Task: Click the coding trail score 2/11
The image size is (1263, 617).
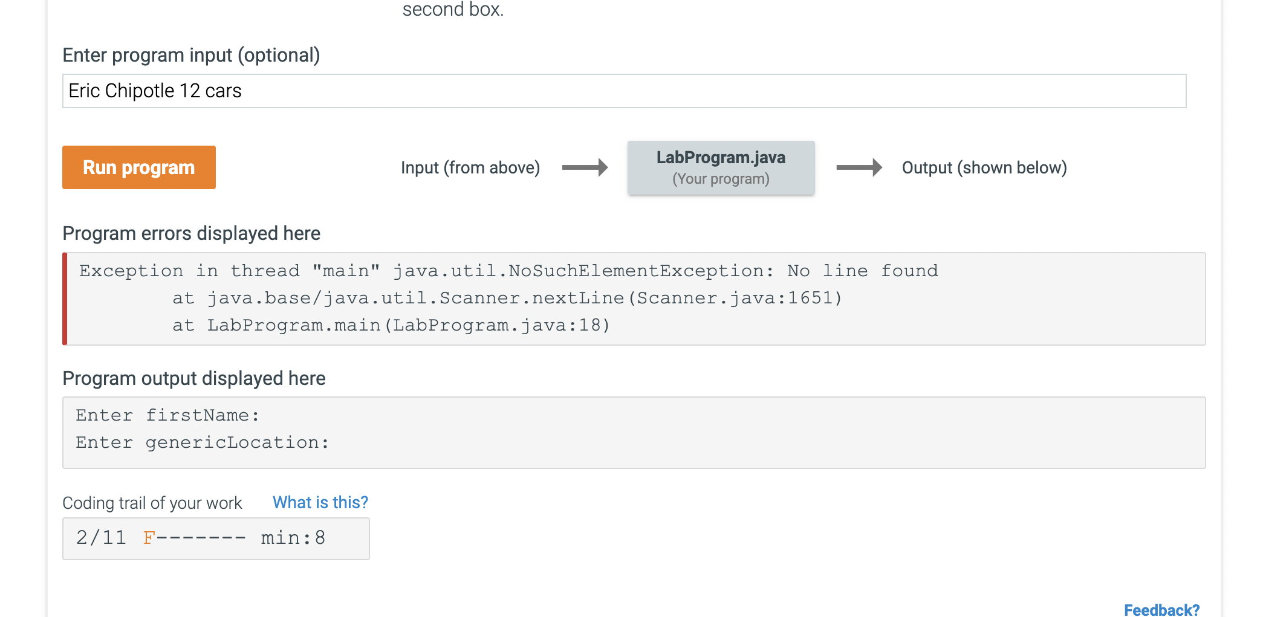Action: click(102, 538)
